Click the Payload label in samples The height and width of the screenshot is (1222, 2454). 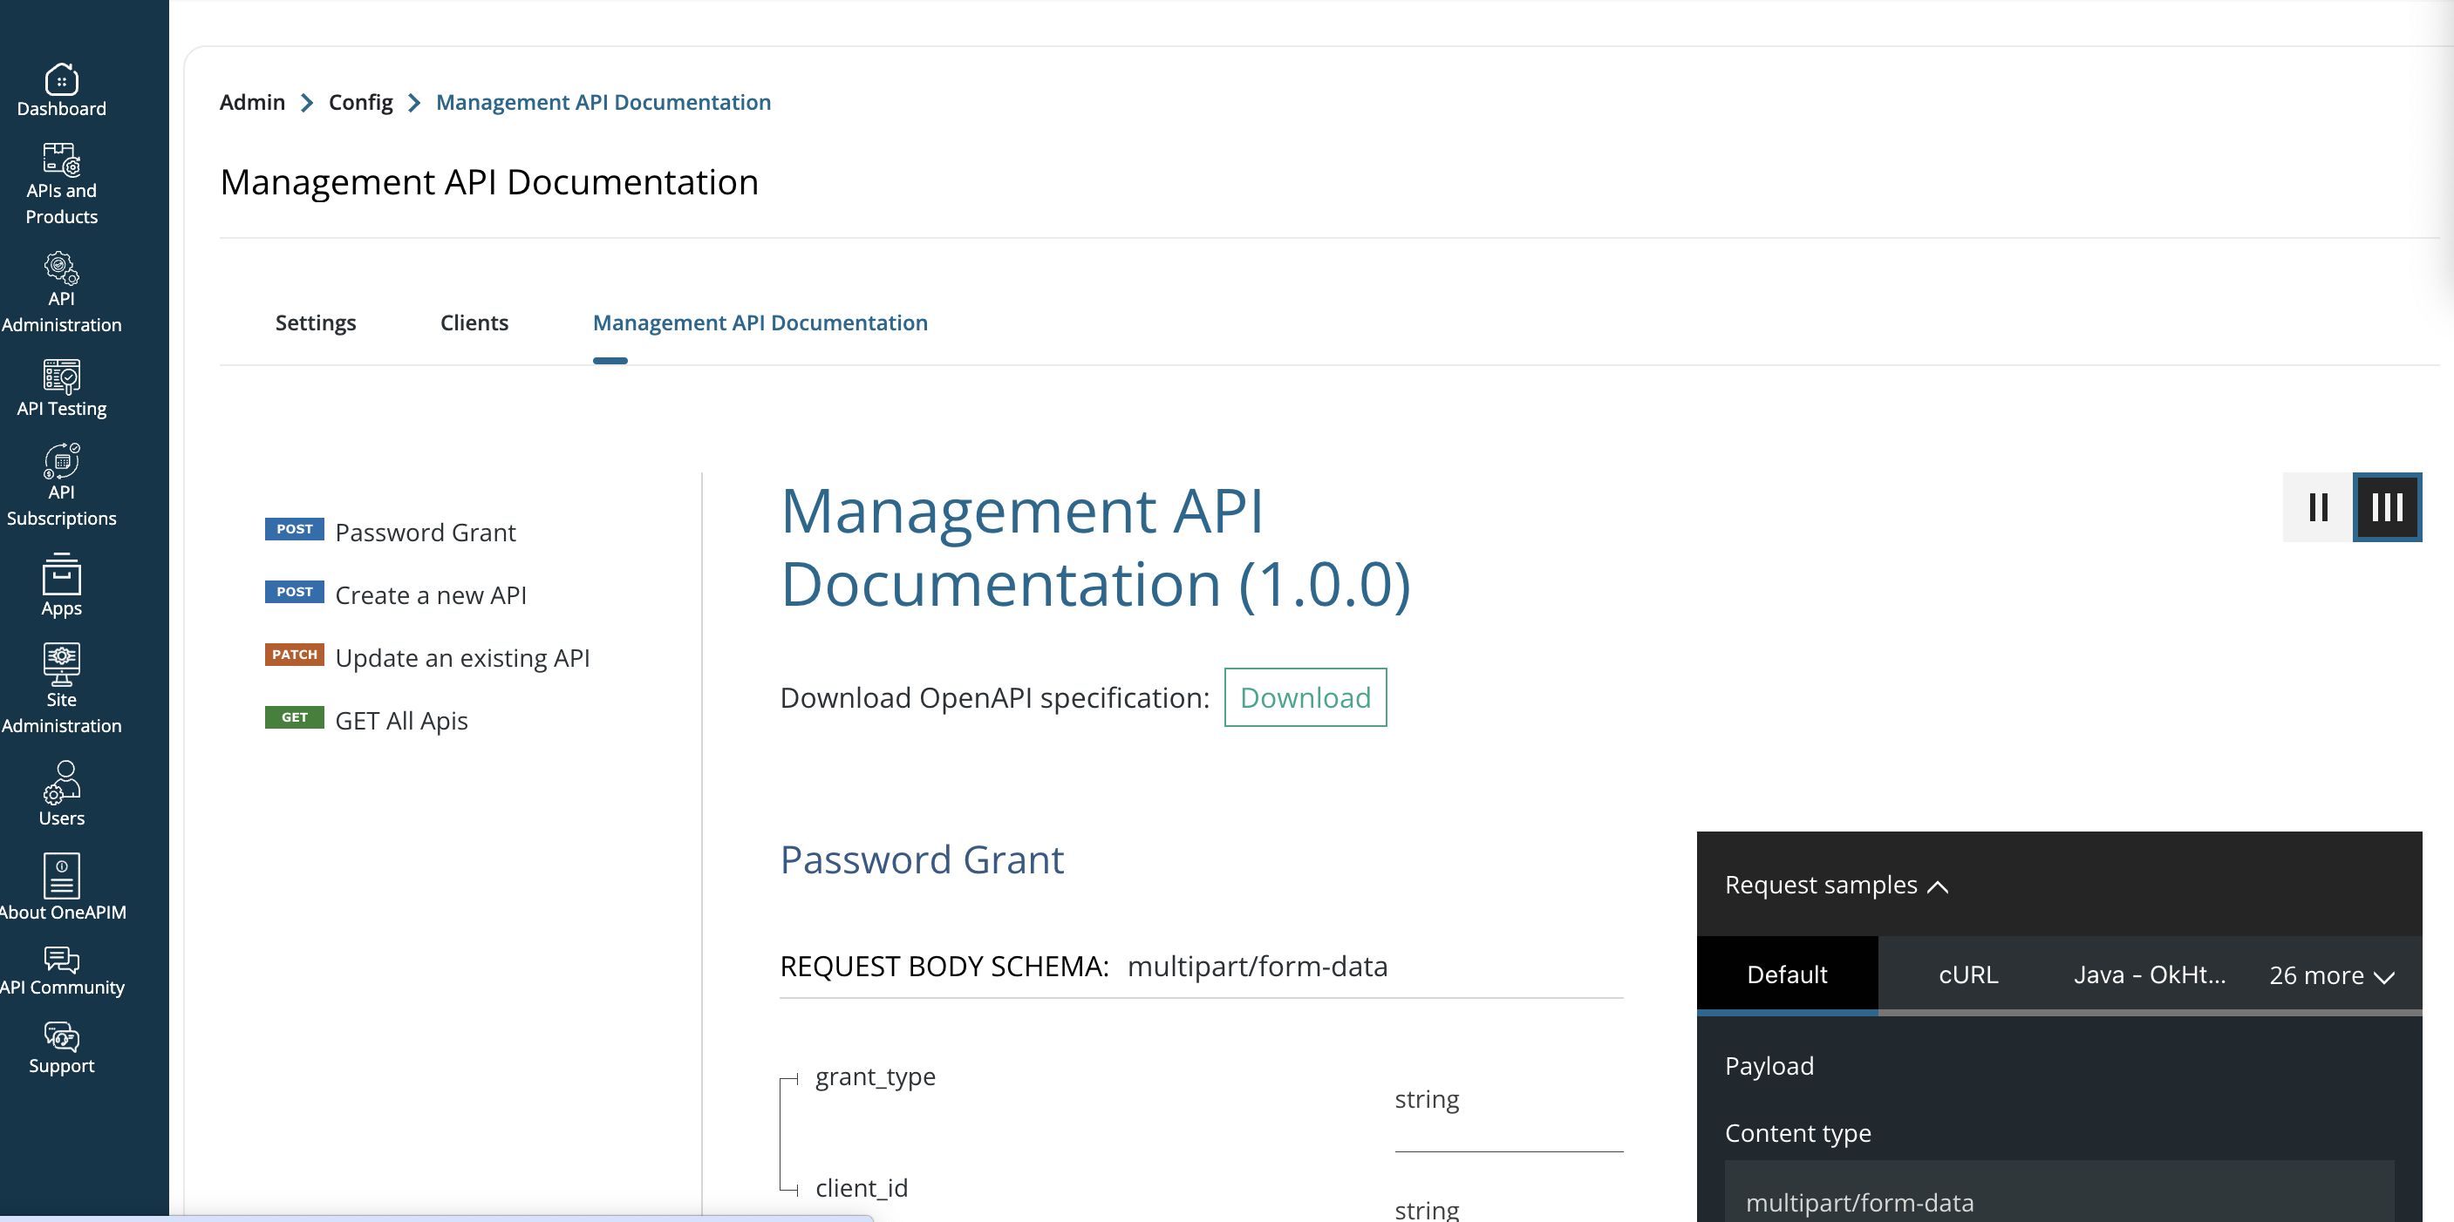[1769, 1066]
